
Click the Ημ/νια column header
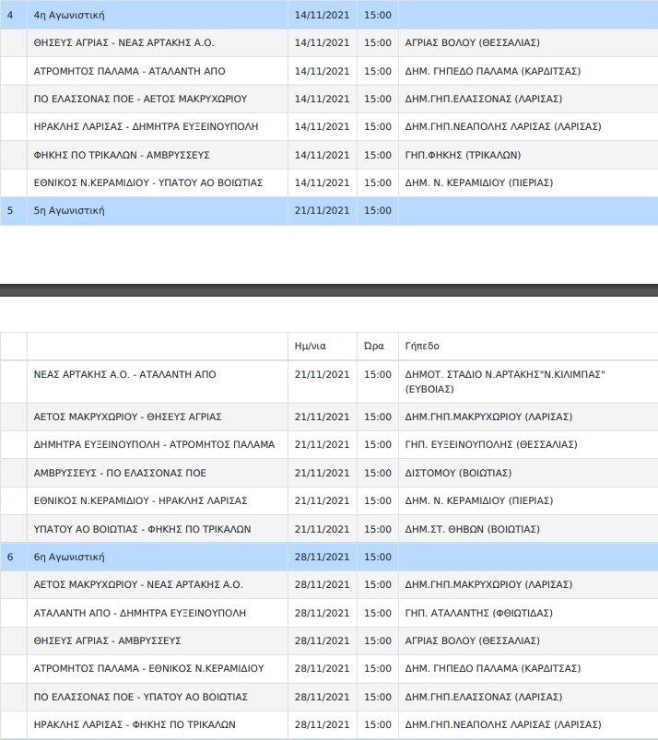[x=311, y=346]
